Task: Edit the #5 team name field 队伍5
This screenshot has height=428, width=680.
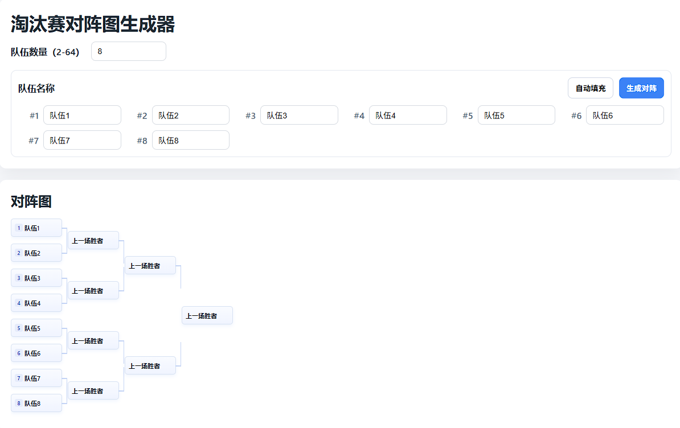Action: (x=516, y=115)
